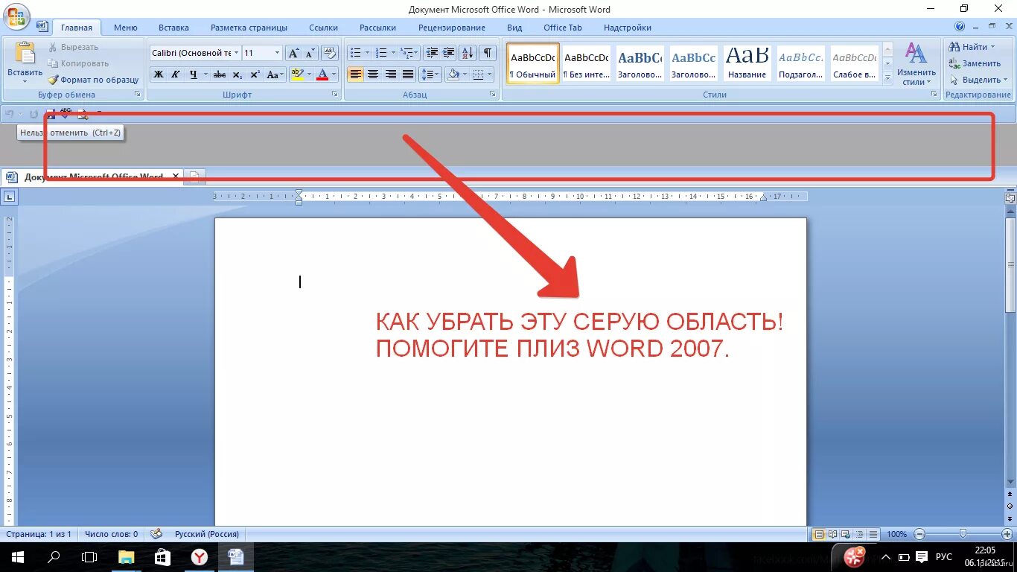The image size is (1017, 572).
Task: Click Заменить replace button
Action: [975, 63]
